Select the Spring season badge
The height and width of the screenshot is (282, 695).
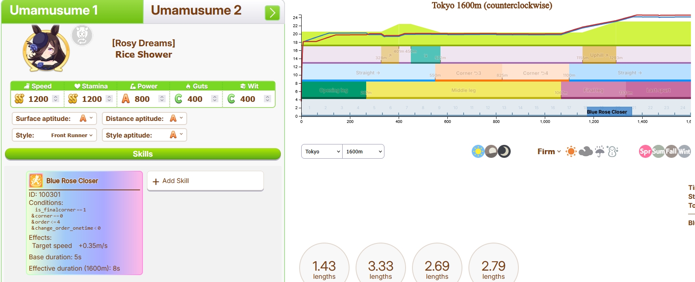click(x=645, y=151)
